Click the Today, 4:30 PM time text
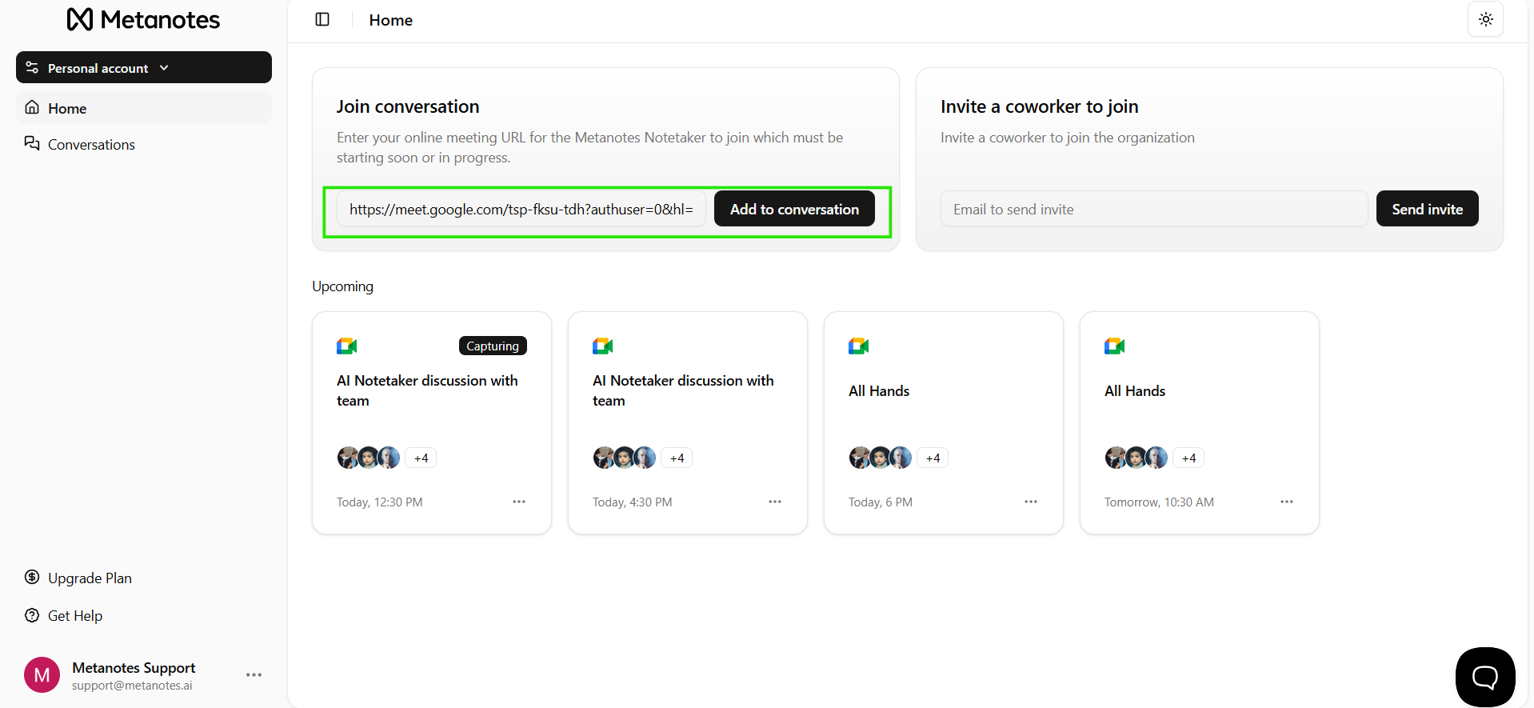This screenshot has width=1534, height=708. [x=632, y=502]
